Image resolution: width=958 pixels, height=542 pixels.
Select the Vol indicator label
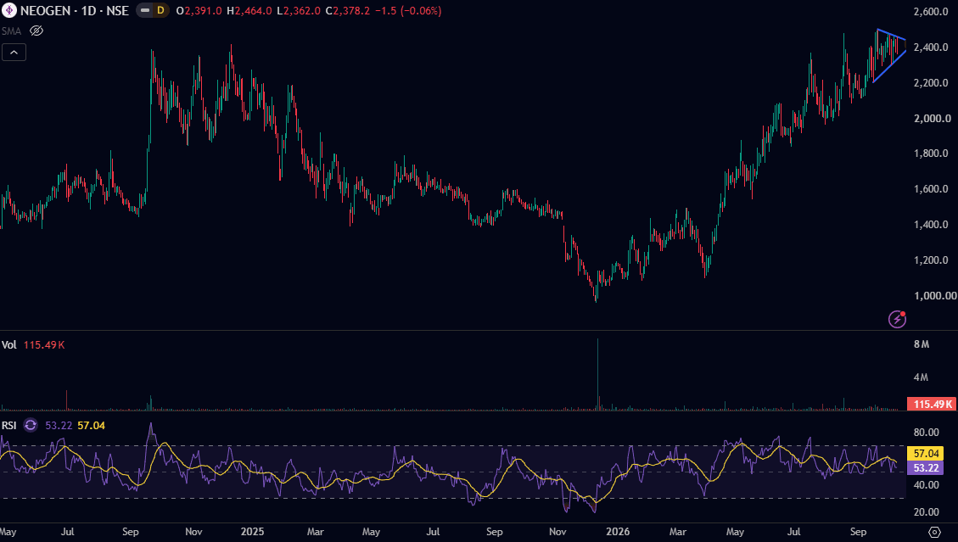click(9, 344)
